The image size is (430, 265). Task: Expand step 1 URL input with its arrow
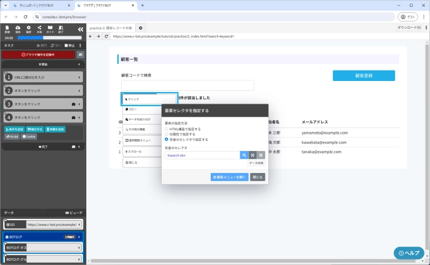click(80, 77)
